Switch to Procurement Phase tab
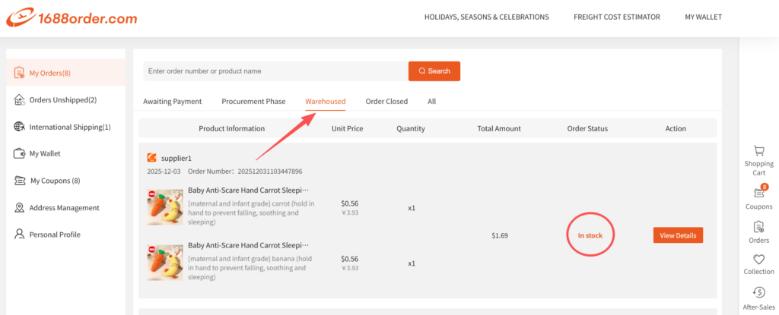Screen dimensions: 779x315 pos(253,102)
